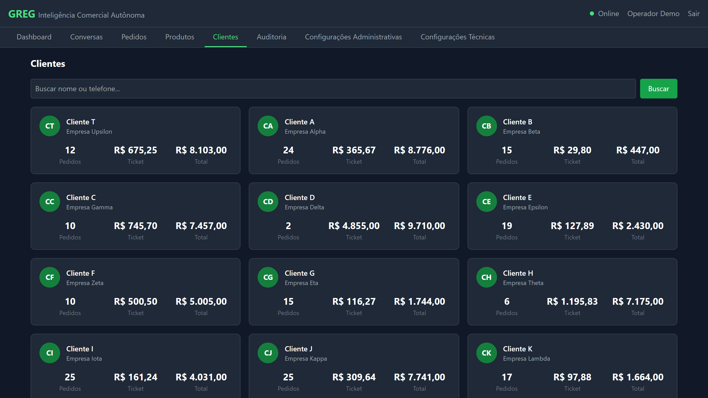Open the Cliente C Empresa Gamma card
The height and width of the screenshot is (398, 708).
pos(135,216)
